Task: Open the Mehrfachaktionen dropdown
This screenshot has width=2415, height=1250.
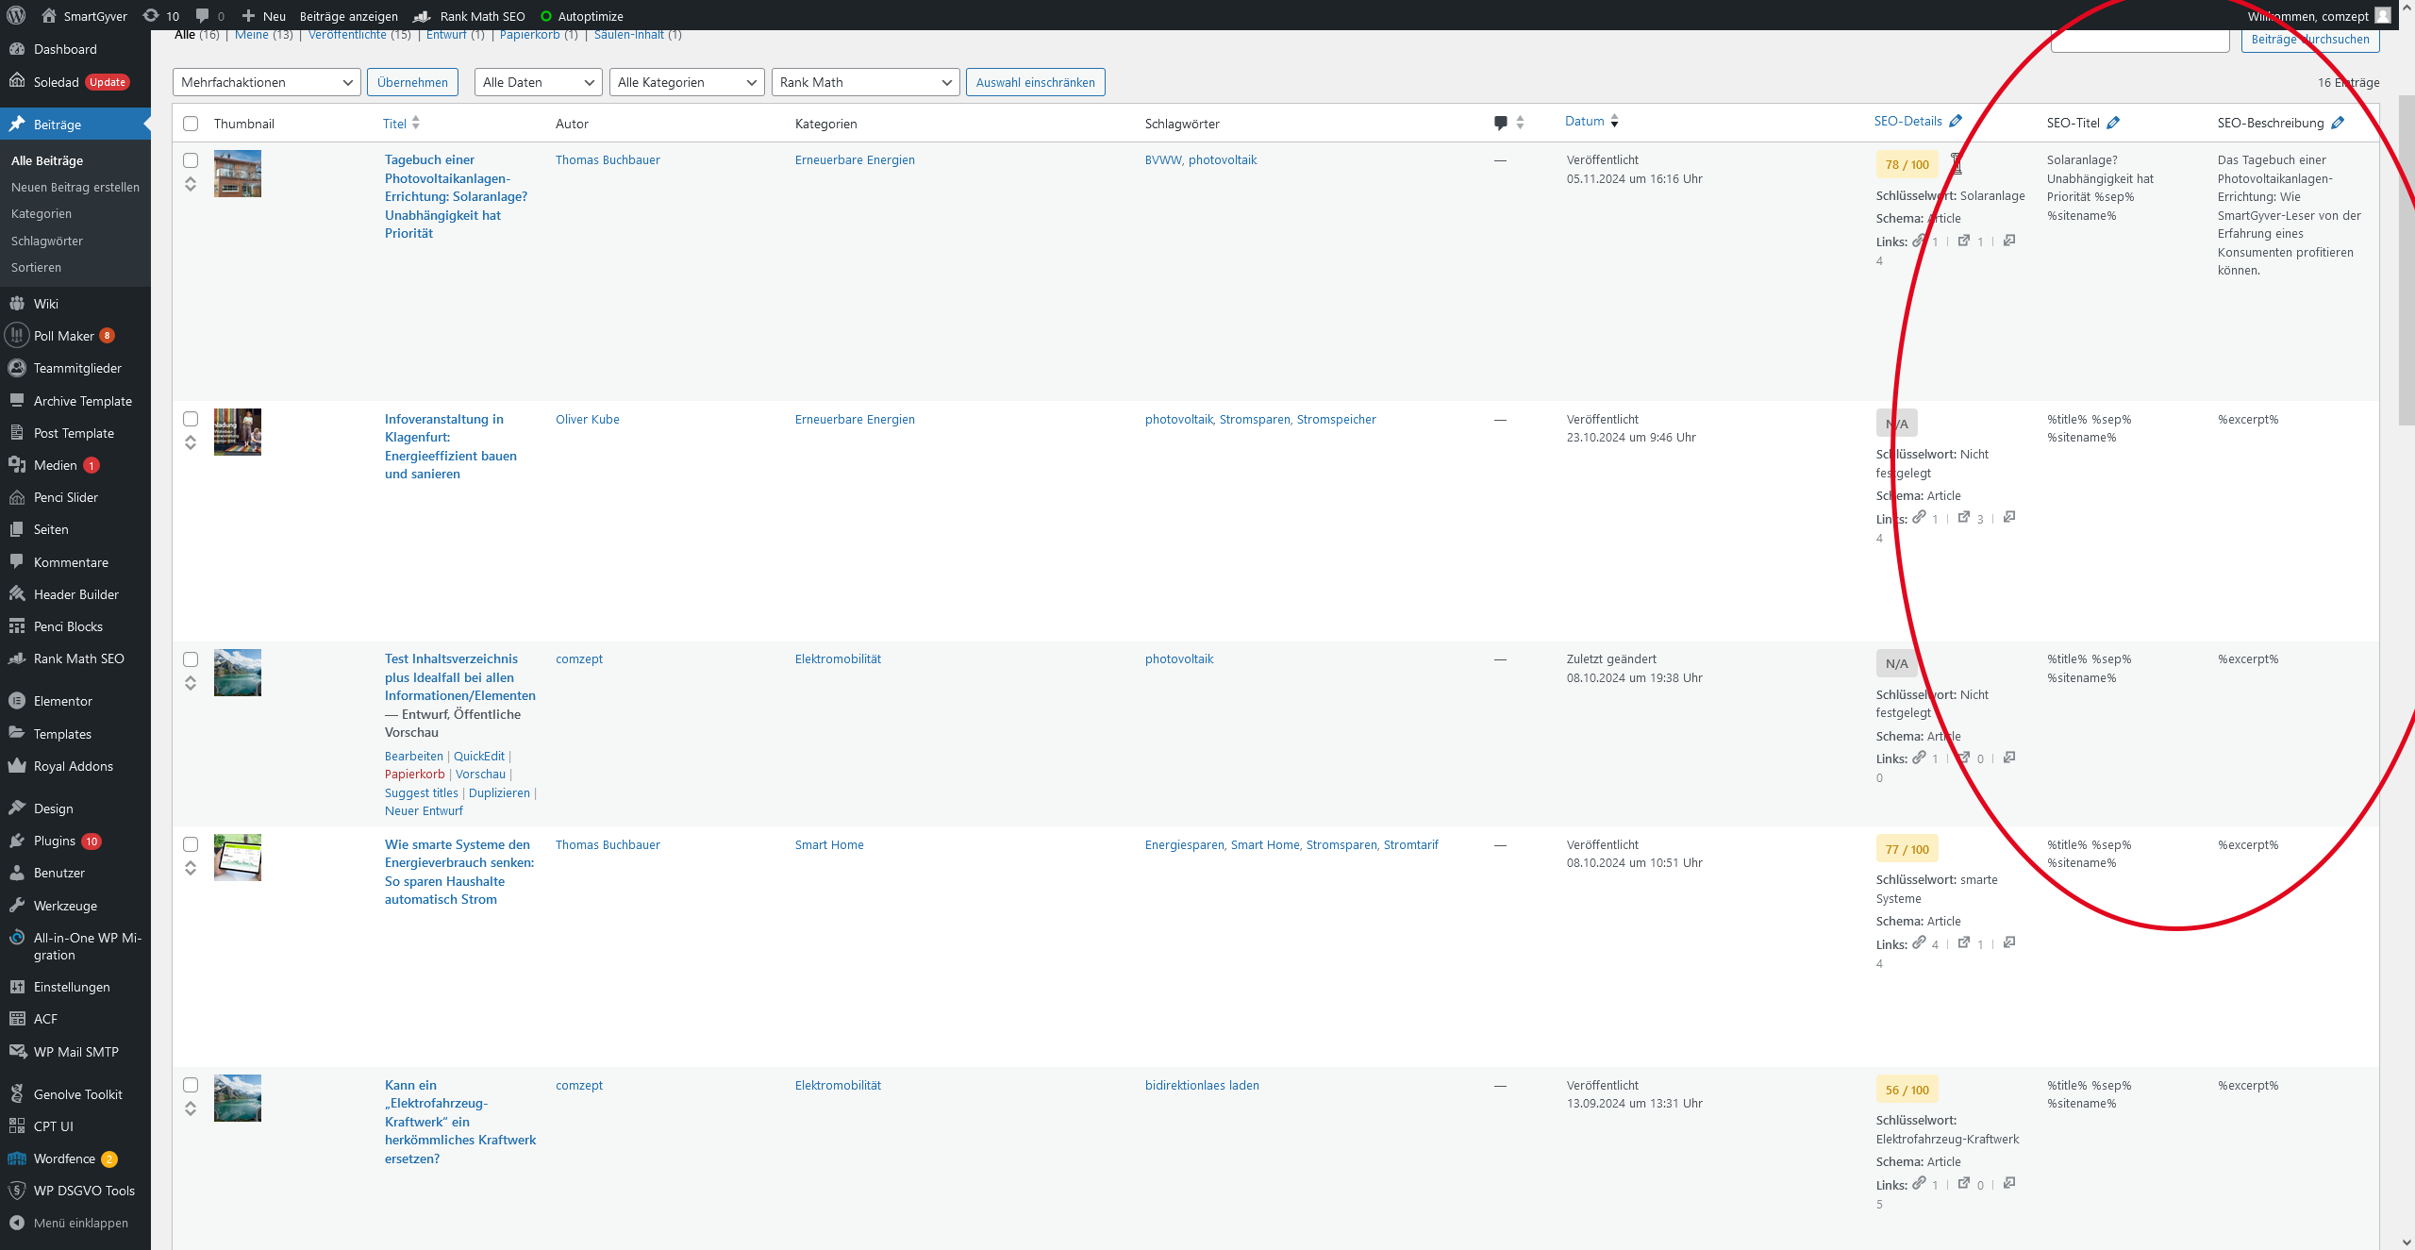Action: click(x=266, y=82)
